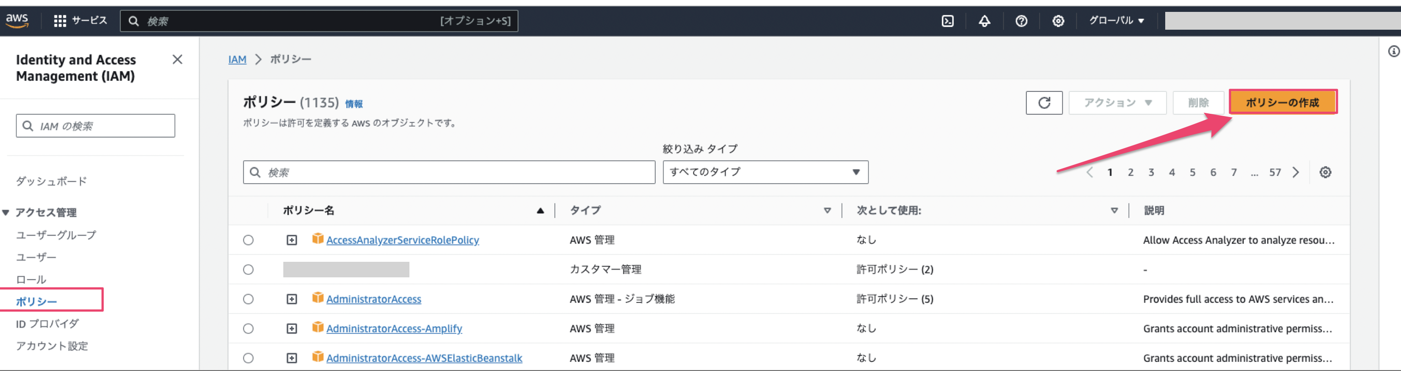The image size is (1401, 371).
Task: Go to page 4 of policies
Action: (x=1172, y=172)
